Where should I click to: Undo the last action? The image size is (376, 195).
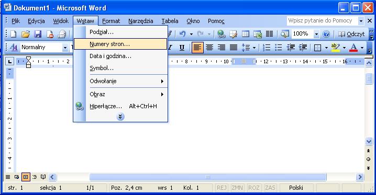click(x=183, y=34)
